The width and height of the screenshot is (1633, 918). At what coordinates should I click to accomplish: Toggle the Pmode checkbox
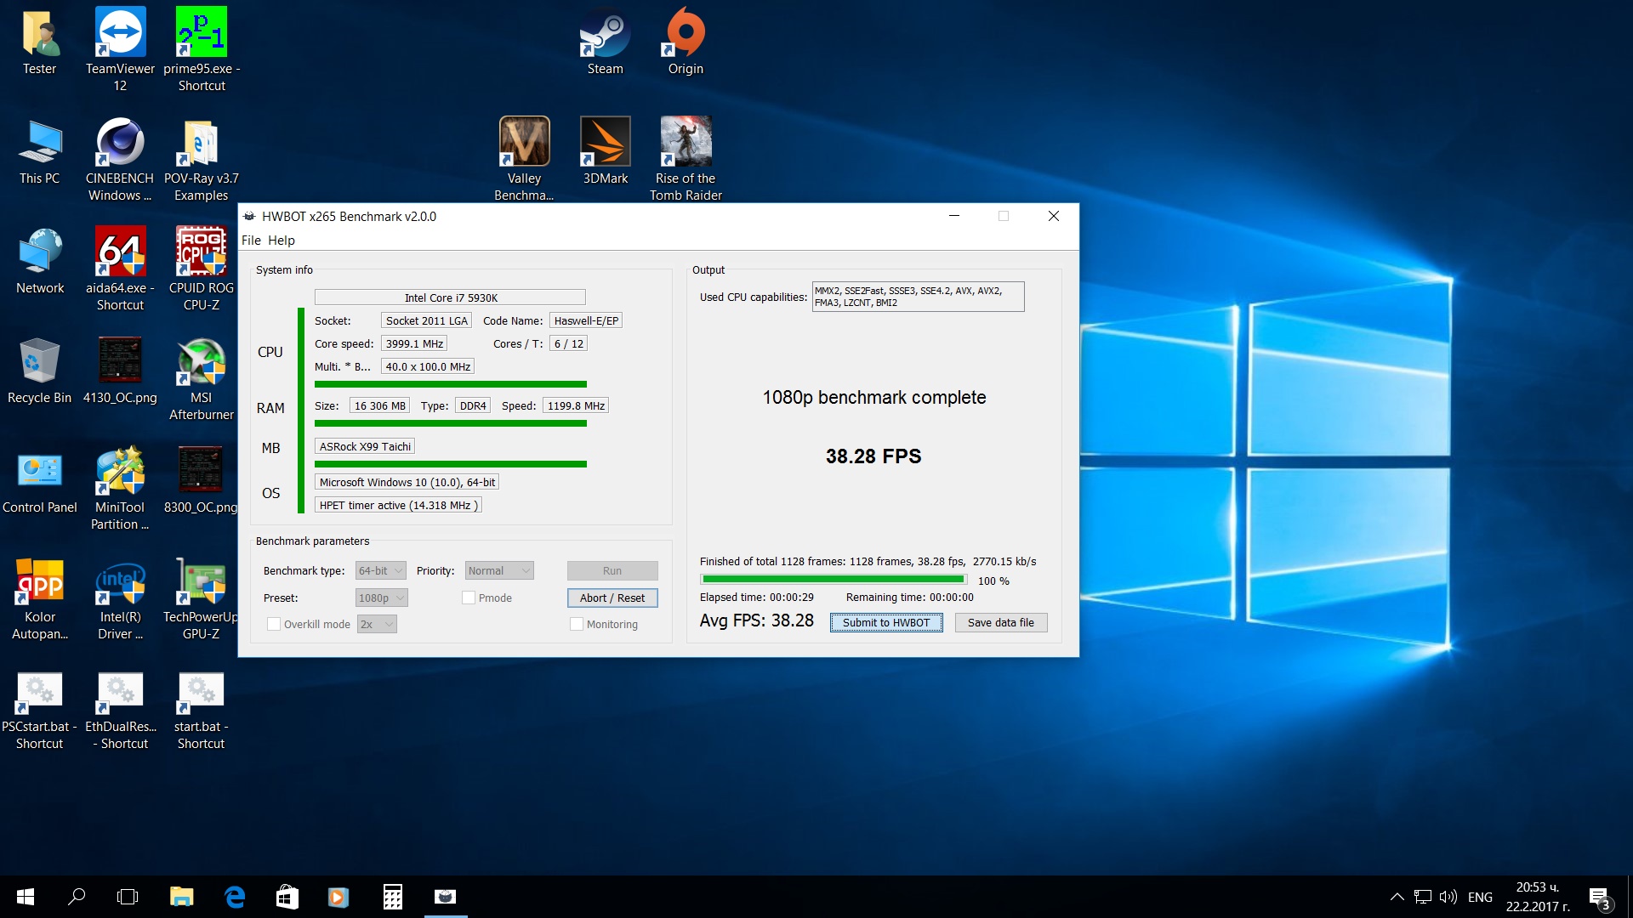[469, 598]
